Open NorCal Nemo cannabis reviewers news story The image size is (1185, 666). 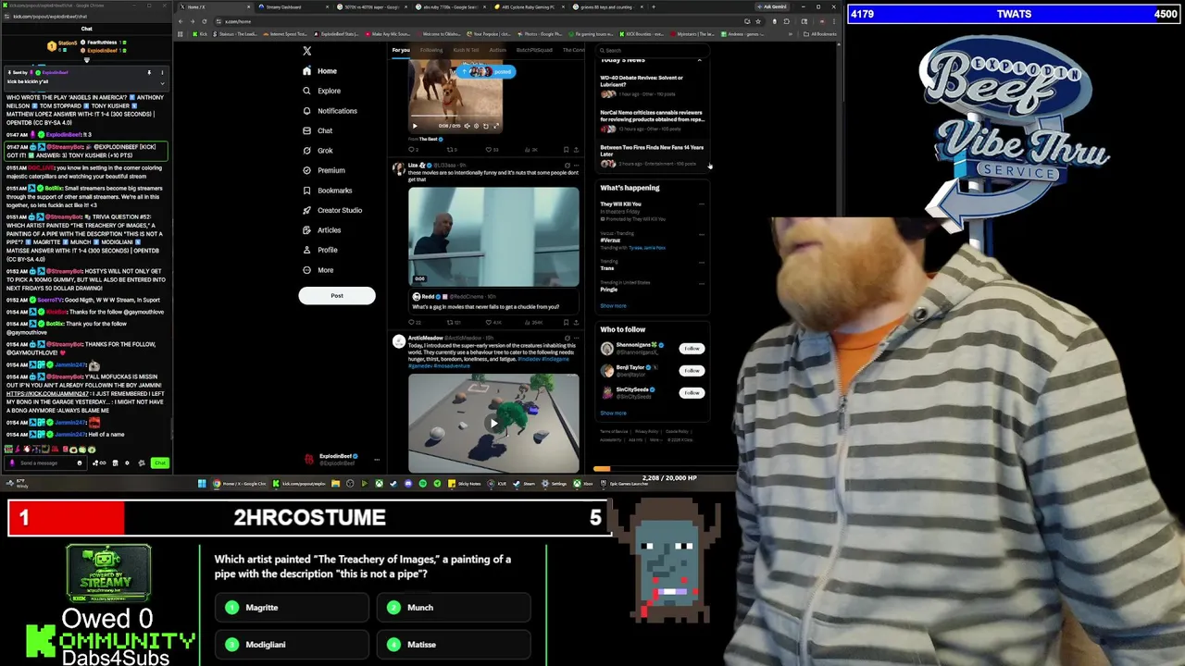(652, 120)
